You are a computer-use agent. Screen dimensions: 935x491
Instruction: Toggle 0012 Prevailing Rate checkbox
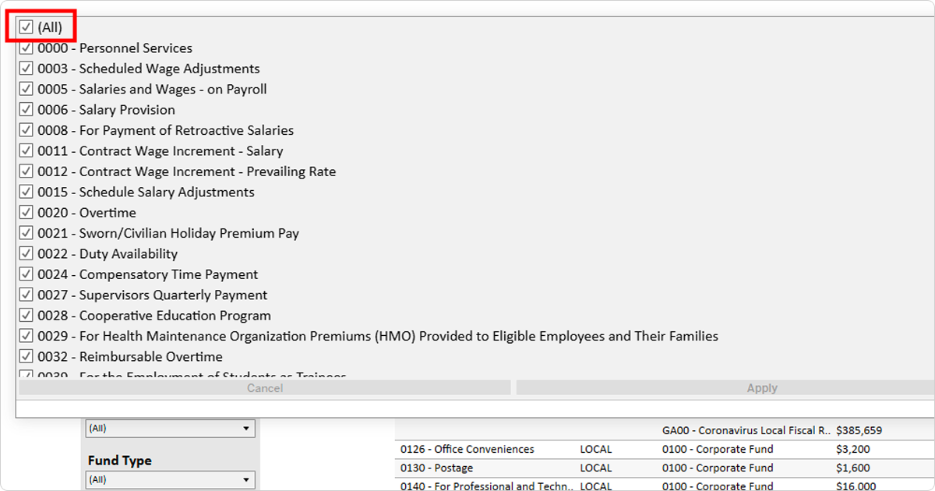(x=26, y=171)
